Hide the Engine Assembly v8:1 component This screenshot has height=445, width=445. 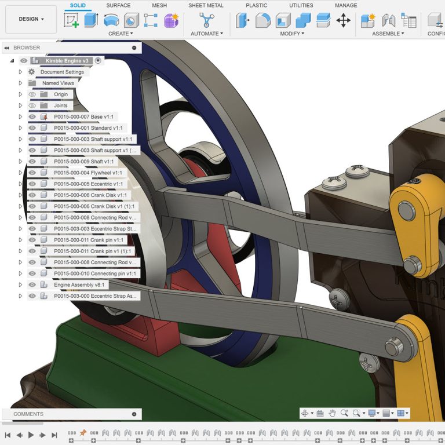click(32, 284)
